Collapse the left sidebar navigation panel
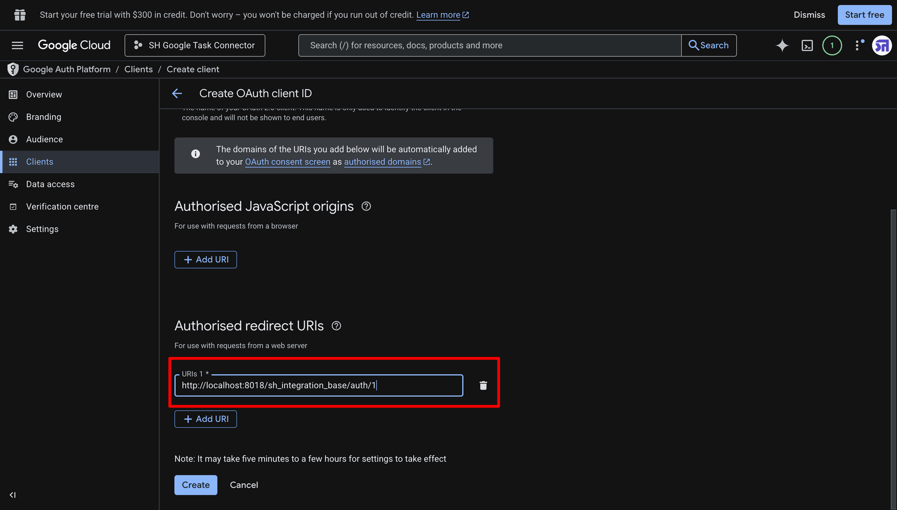 click(x=13, y=495)
